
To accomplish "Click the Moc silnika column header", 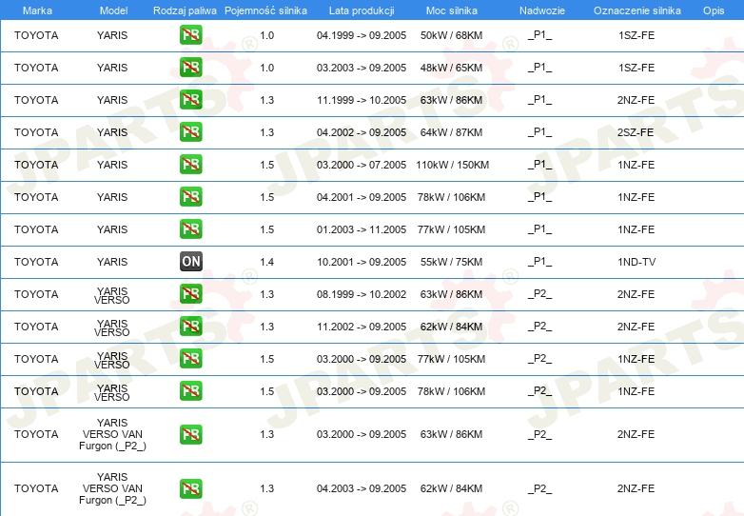I will point(451,10).
